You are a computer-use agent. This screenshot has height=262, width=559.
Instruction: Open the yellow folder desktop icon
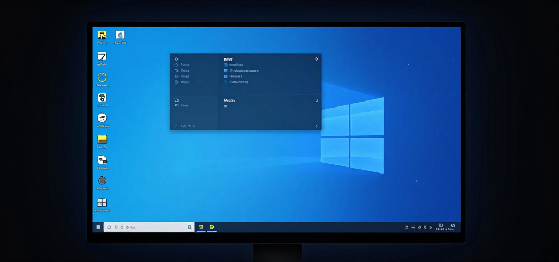[x=102, y=139]
